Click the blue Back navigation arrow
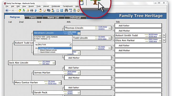This screenshot has width=172, height=96. pyautogui.click(x=7, y=10)
